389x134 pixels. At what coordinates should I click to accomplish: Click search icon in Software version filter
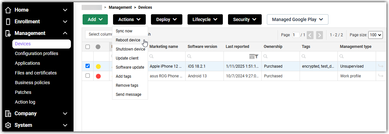pyautogui.click(x=190, y=56)
